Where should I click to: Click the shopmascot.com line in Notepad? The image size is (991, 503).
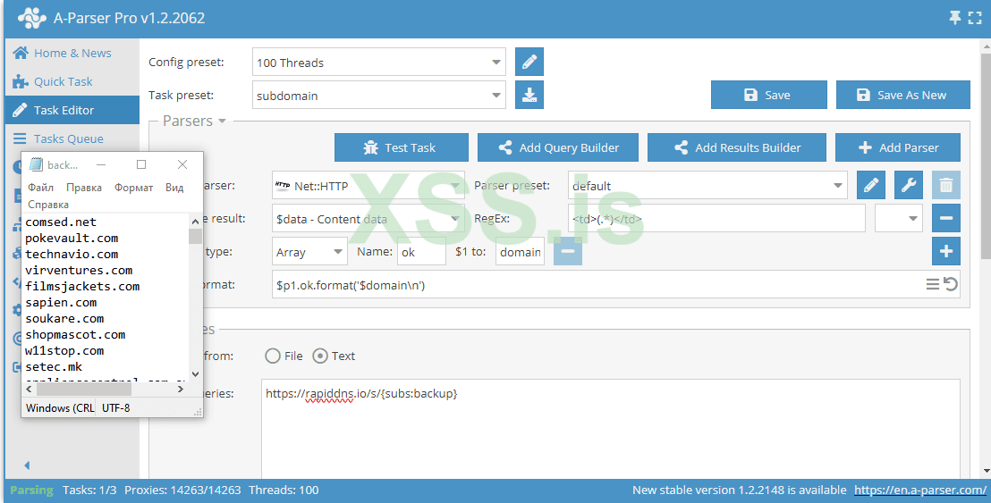pyautogui.click(x=75, y=334)
